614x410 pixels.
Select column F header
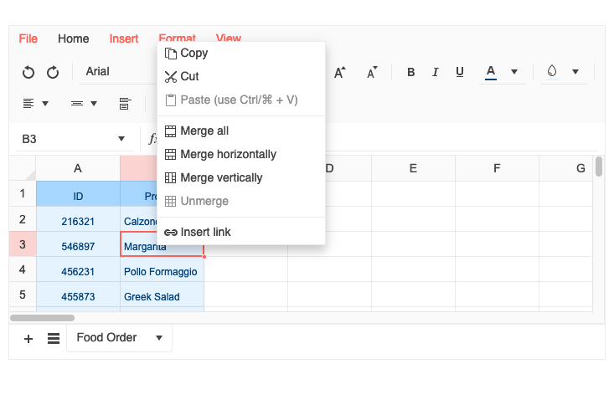[x=497, y=168]
